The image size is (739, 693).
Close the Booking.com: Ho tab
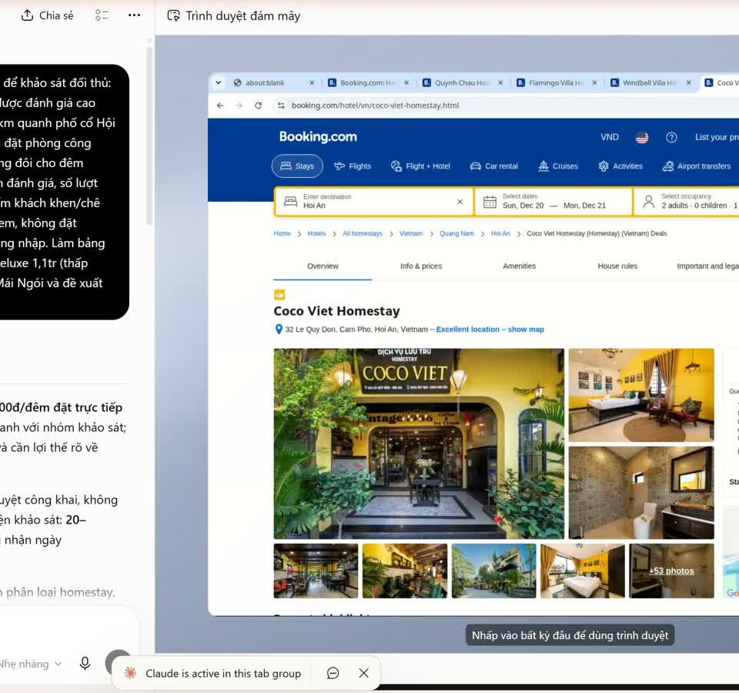406,82
